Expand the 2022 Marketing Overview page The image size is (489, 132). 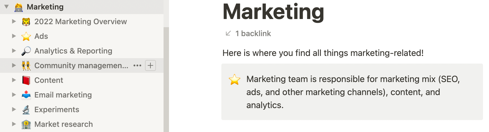[x=14, y=21]
